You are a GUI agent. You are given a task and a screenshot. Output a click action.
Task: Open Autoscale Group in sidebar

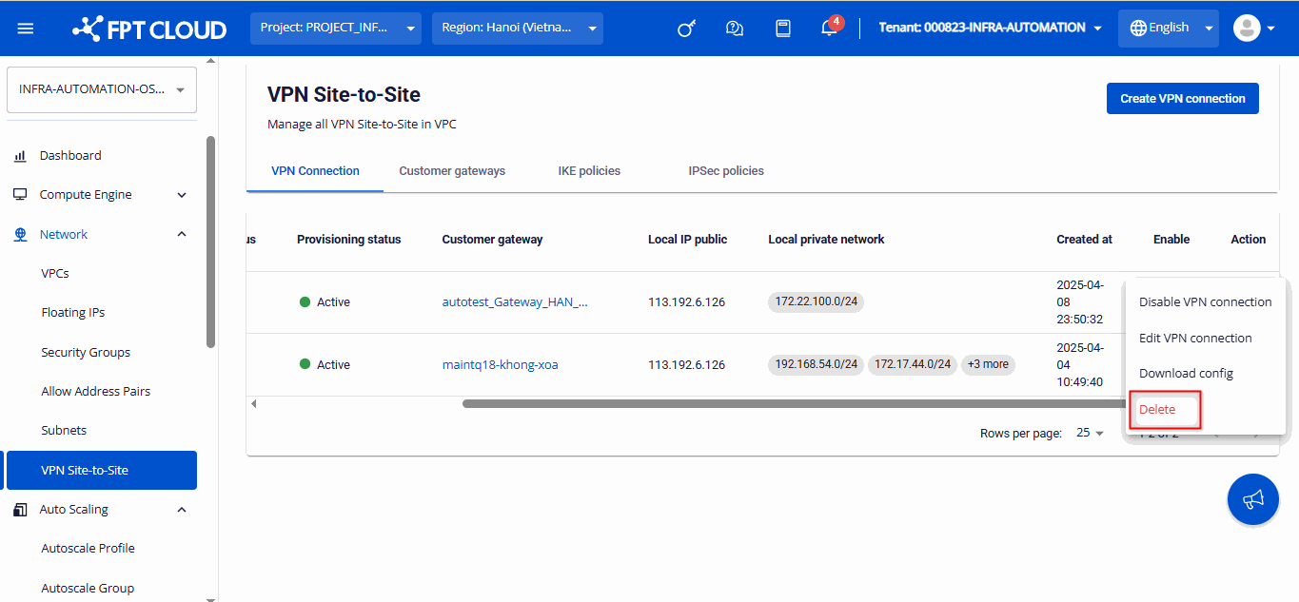(88, 589)
